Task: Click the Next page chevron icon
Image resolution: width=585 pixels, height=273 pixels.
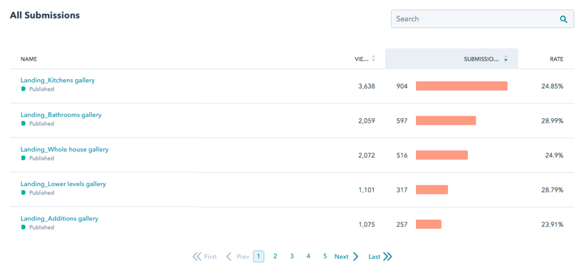Action: 355,257
